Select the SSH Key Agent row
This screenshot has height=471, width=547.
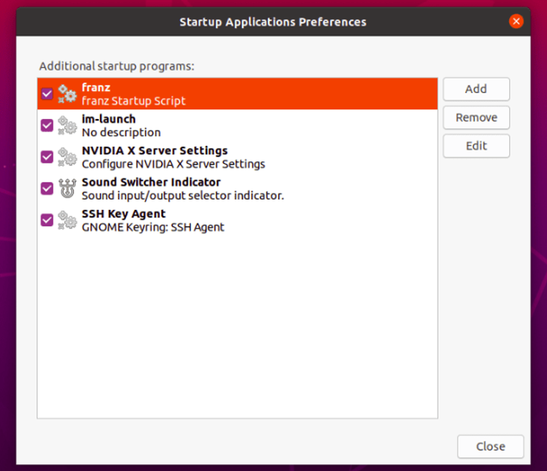[237, 220]
